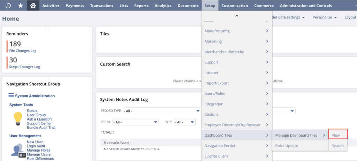
Task: Expand the Type filter dropdown
Action: click(x=184, y=122)
